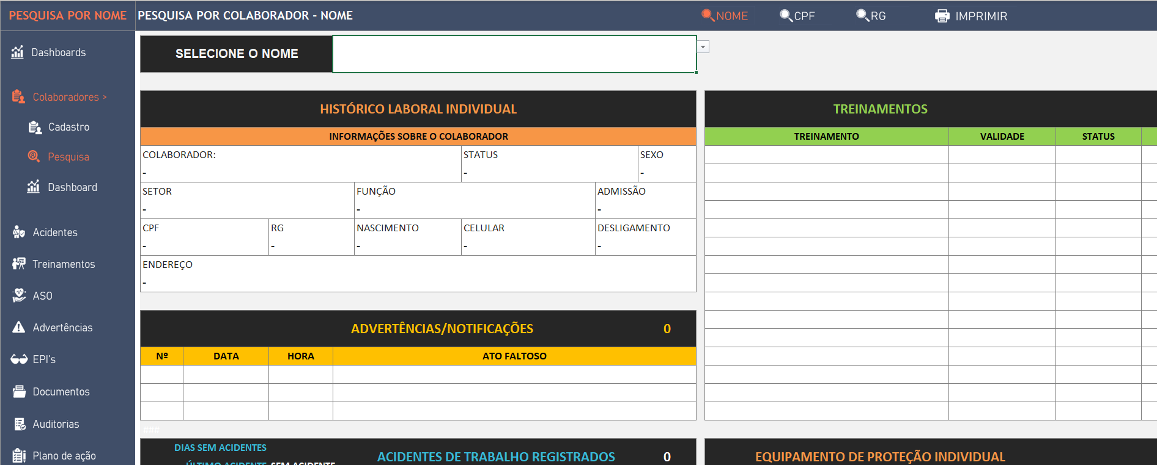Click the name input field
The height and width of the screenshot is (465, 1157).
(514, 54)
